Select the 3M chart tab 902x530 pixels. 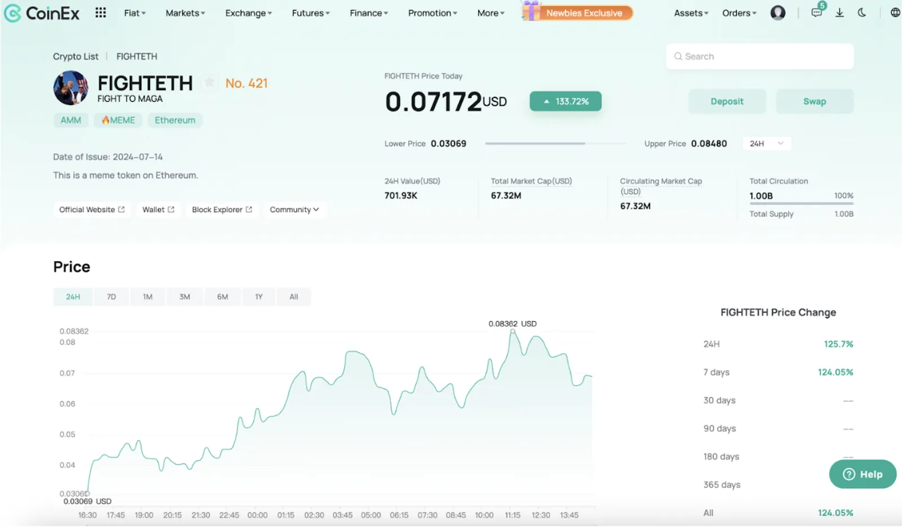coord(185,297)
